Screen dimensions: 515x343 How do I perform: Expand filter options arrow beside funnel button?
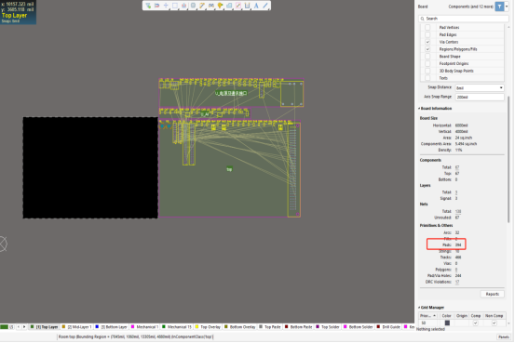[507, 7]
